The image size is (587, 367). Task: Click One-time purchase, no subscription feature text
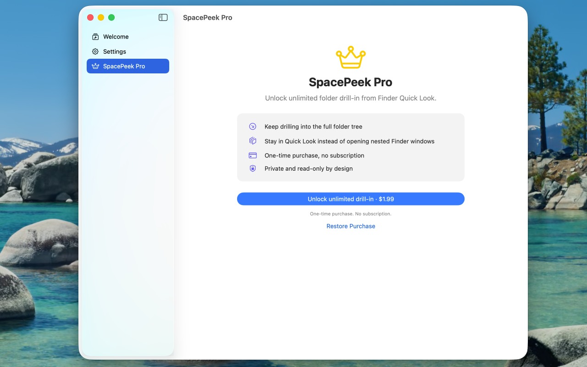(x=314, y=156)
